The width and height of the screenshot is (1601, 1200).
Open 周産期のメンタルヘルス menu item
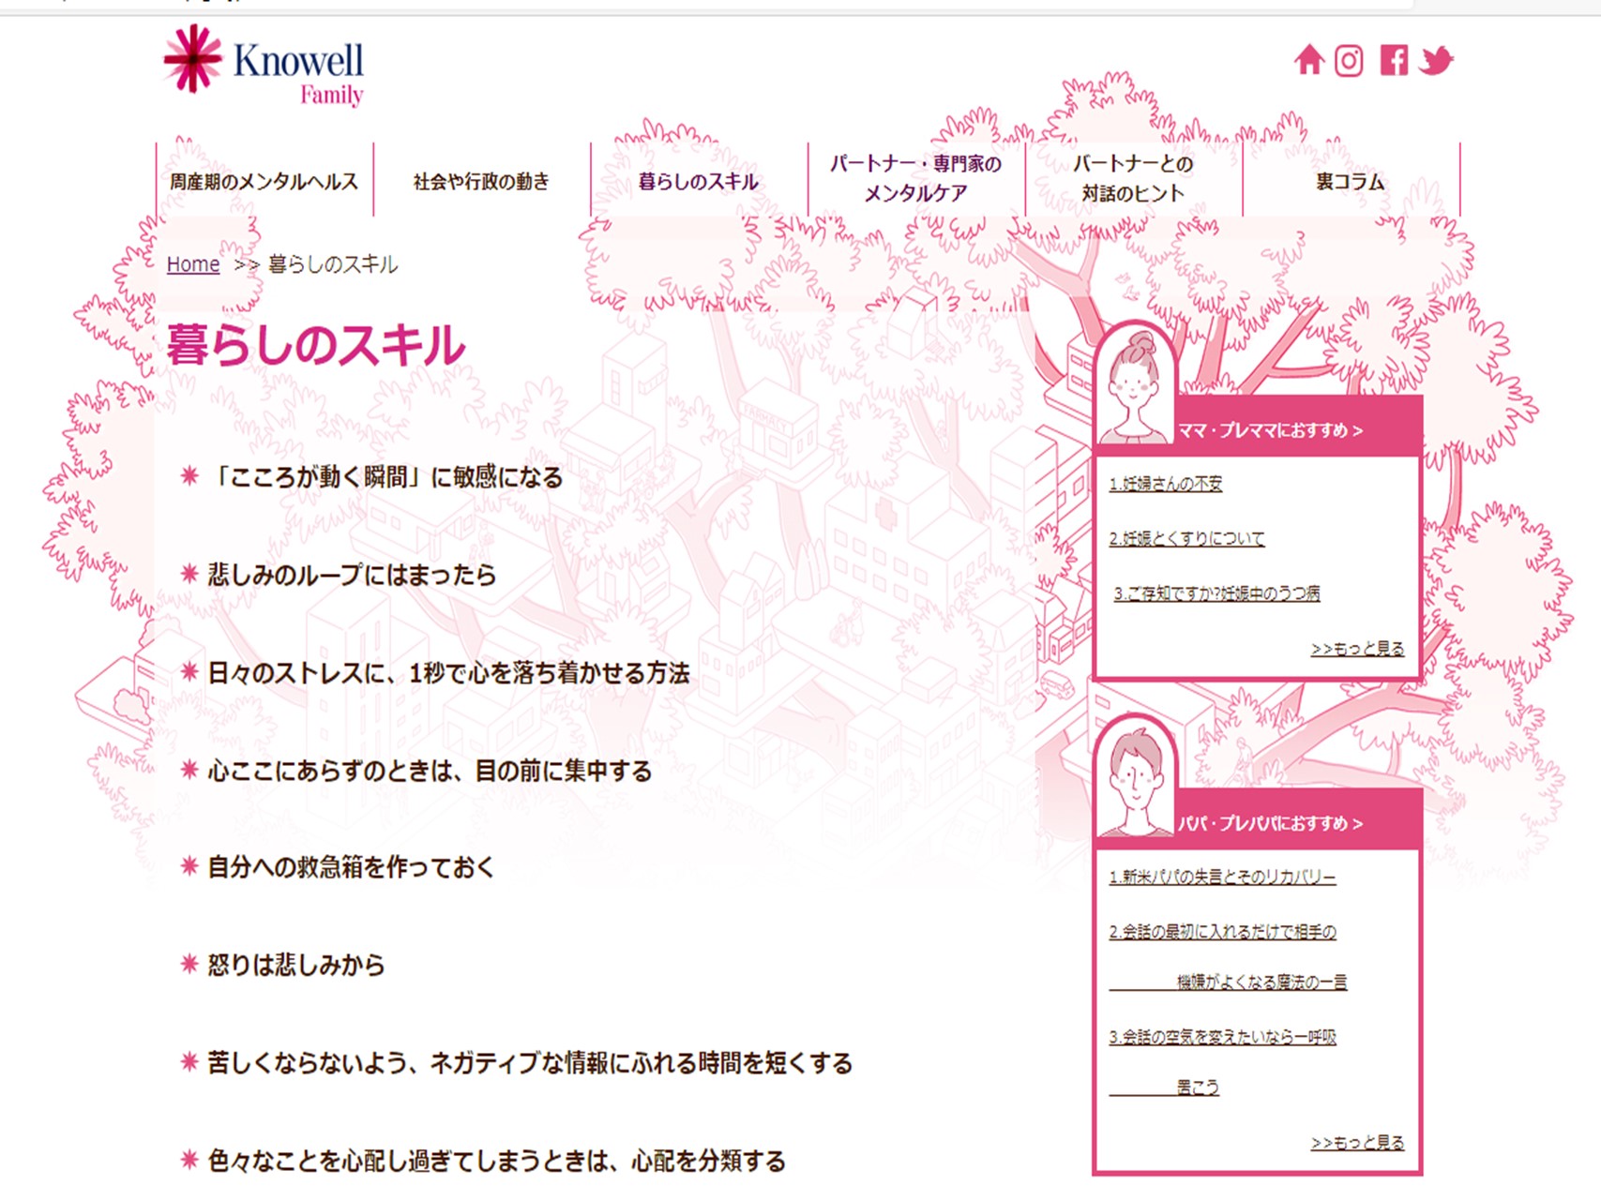[264, 182]
